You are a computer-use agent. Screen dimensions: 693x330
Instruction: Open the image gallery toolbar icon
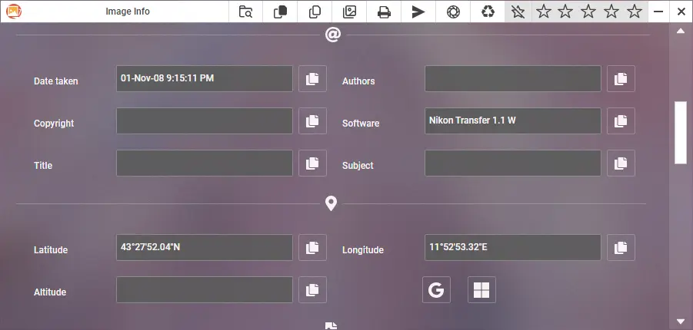(349, 12)
